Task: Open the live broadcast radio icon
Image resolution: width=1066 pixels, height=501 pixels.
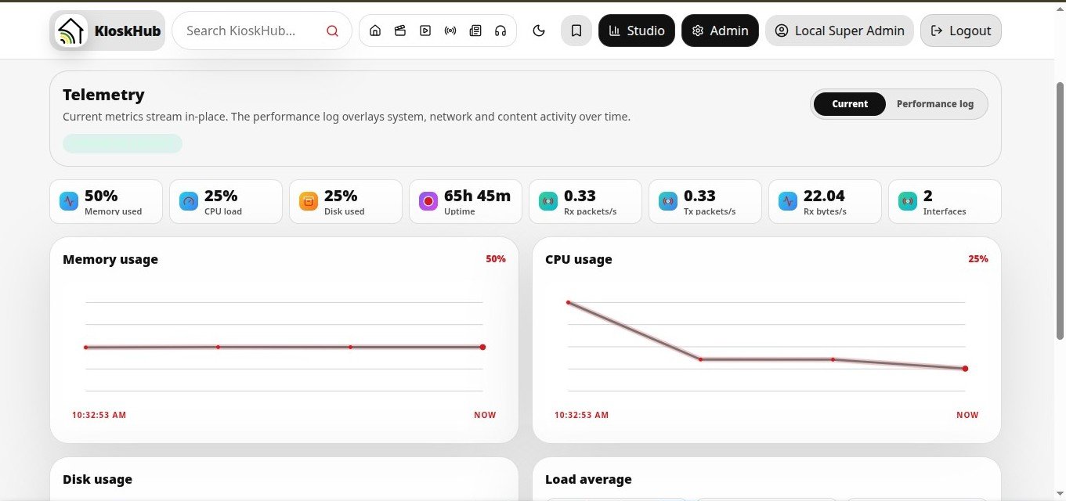Action: click(x=450, y=31)
